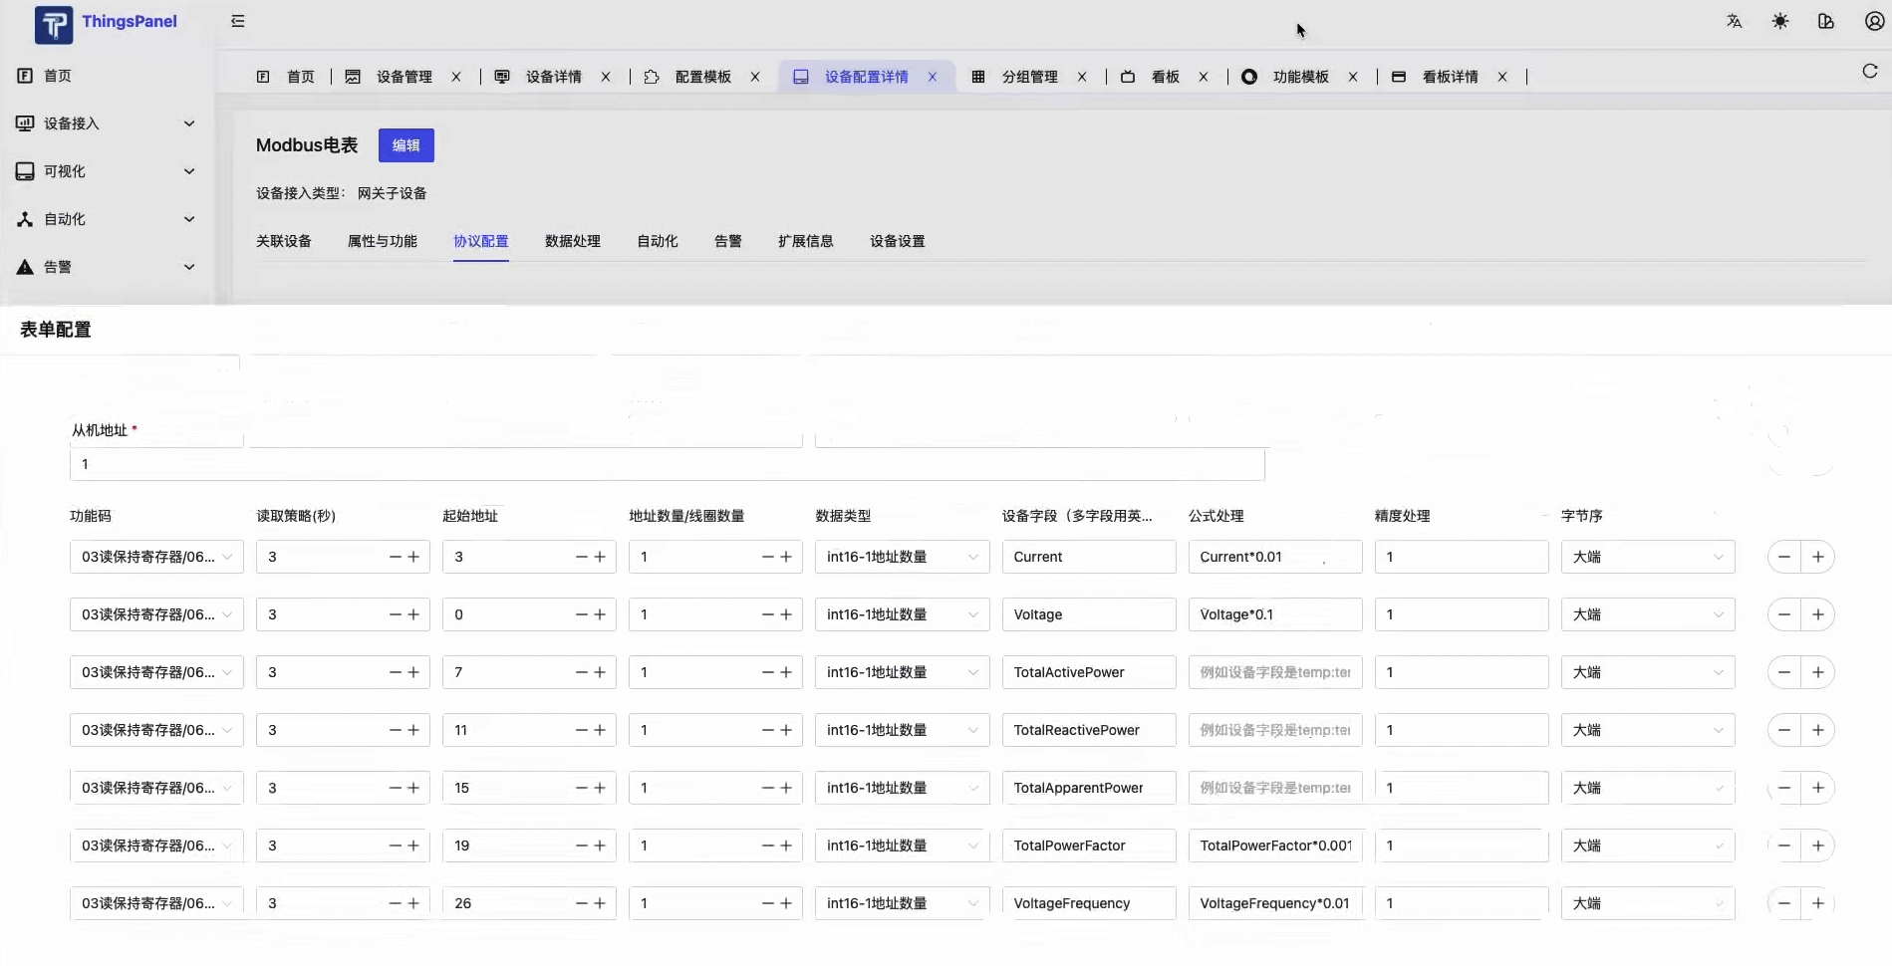Image resolution: width=1892 pixels, height=966 pixels.
Task: Click the 编辑 button
Action: click(405, 145)
